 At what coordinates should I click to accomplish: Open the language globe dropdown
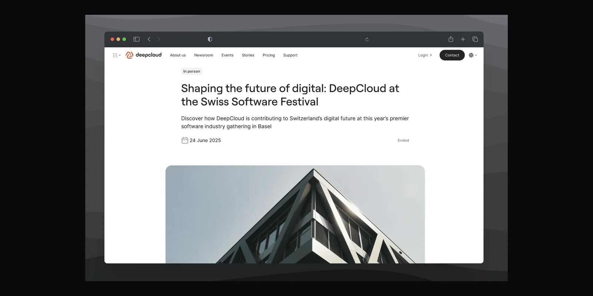point(473,55)
